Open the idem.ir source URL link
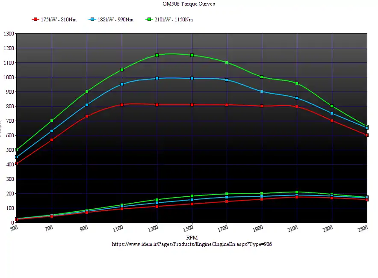 coord(192,244)
